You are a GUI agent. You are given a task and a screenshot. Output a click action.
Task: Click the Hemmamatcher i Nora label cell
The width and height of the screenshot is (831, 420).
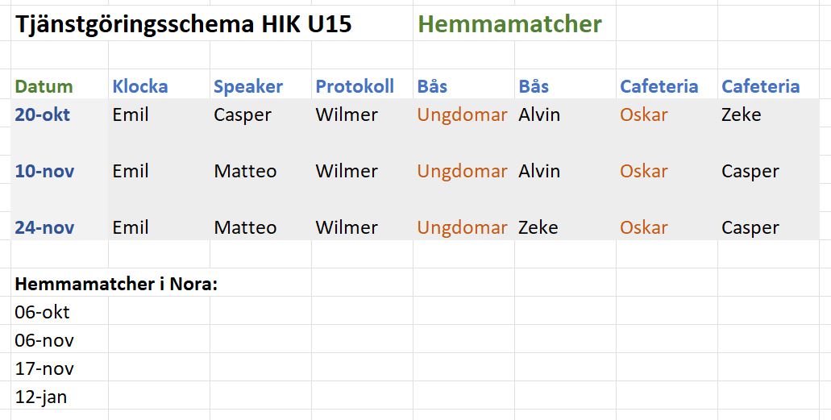click(x=116, y=284)
